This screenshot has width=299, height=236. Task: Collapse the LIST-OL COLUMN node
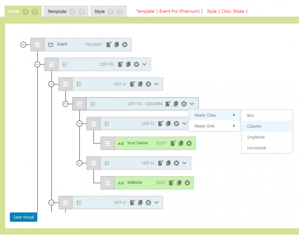[65, 104]
